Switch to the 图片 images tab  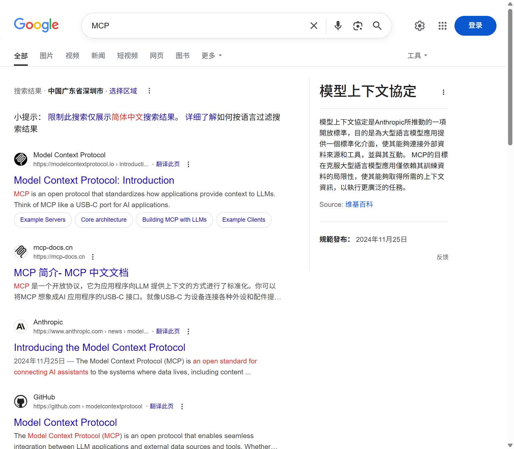point(46,56)
